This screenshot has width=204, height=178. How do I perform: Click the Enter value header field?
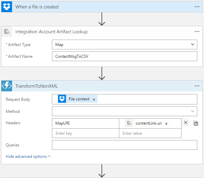click(150, 133)
